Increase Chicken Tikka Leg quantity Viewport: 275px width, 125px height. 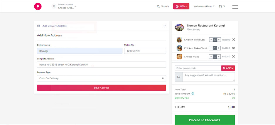click(219, 40)
